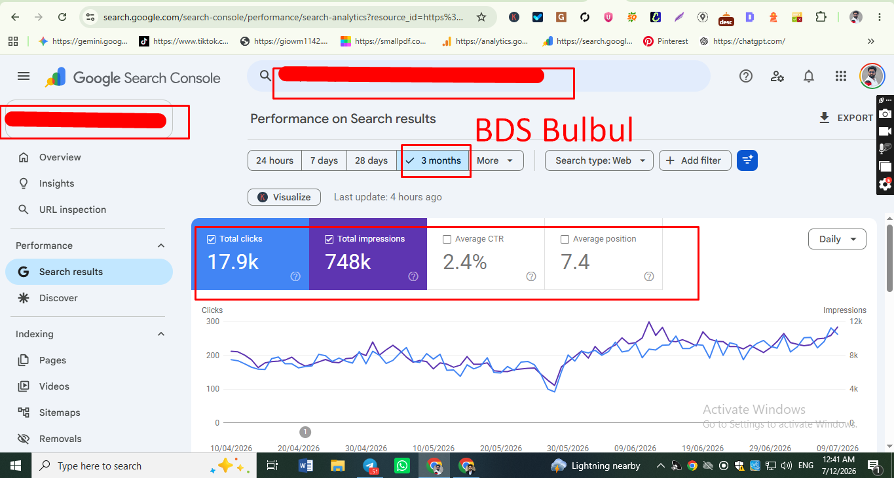894x478 pixels.
Task: Open Microsoft Word from the taskbar
Action: 306,466
